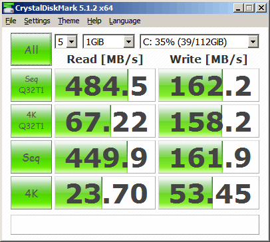Run all benchmarks with the All button
The height and width of the screenshot is (242, 270).
(31, 49)
